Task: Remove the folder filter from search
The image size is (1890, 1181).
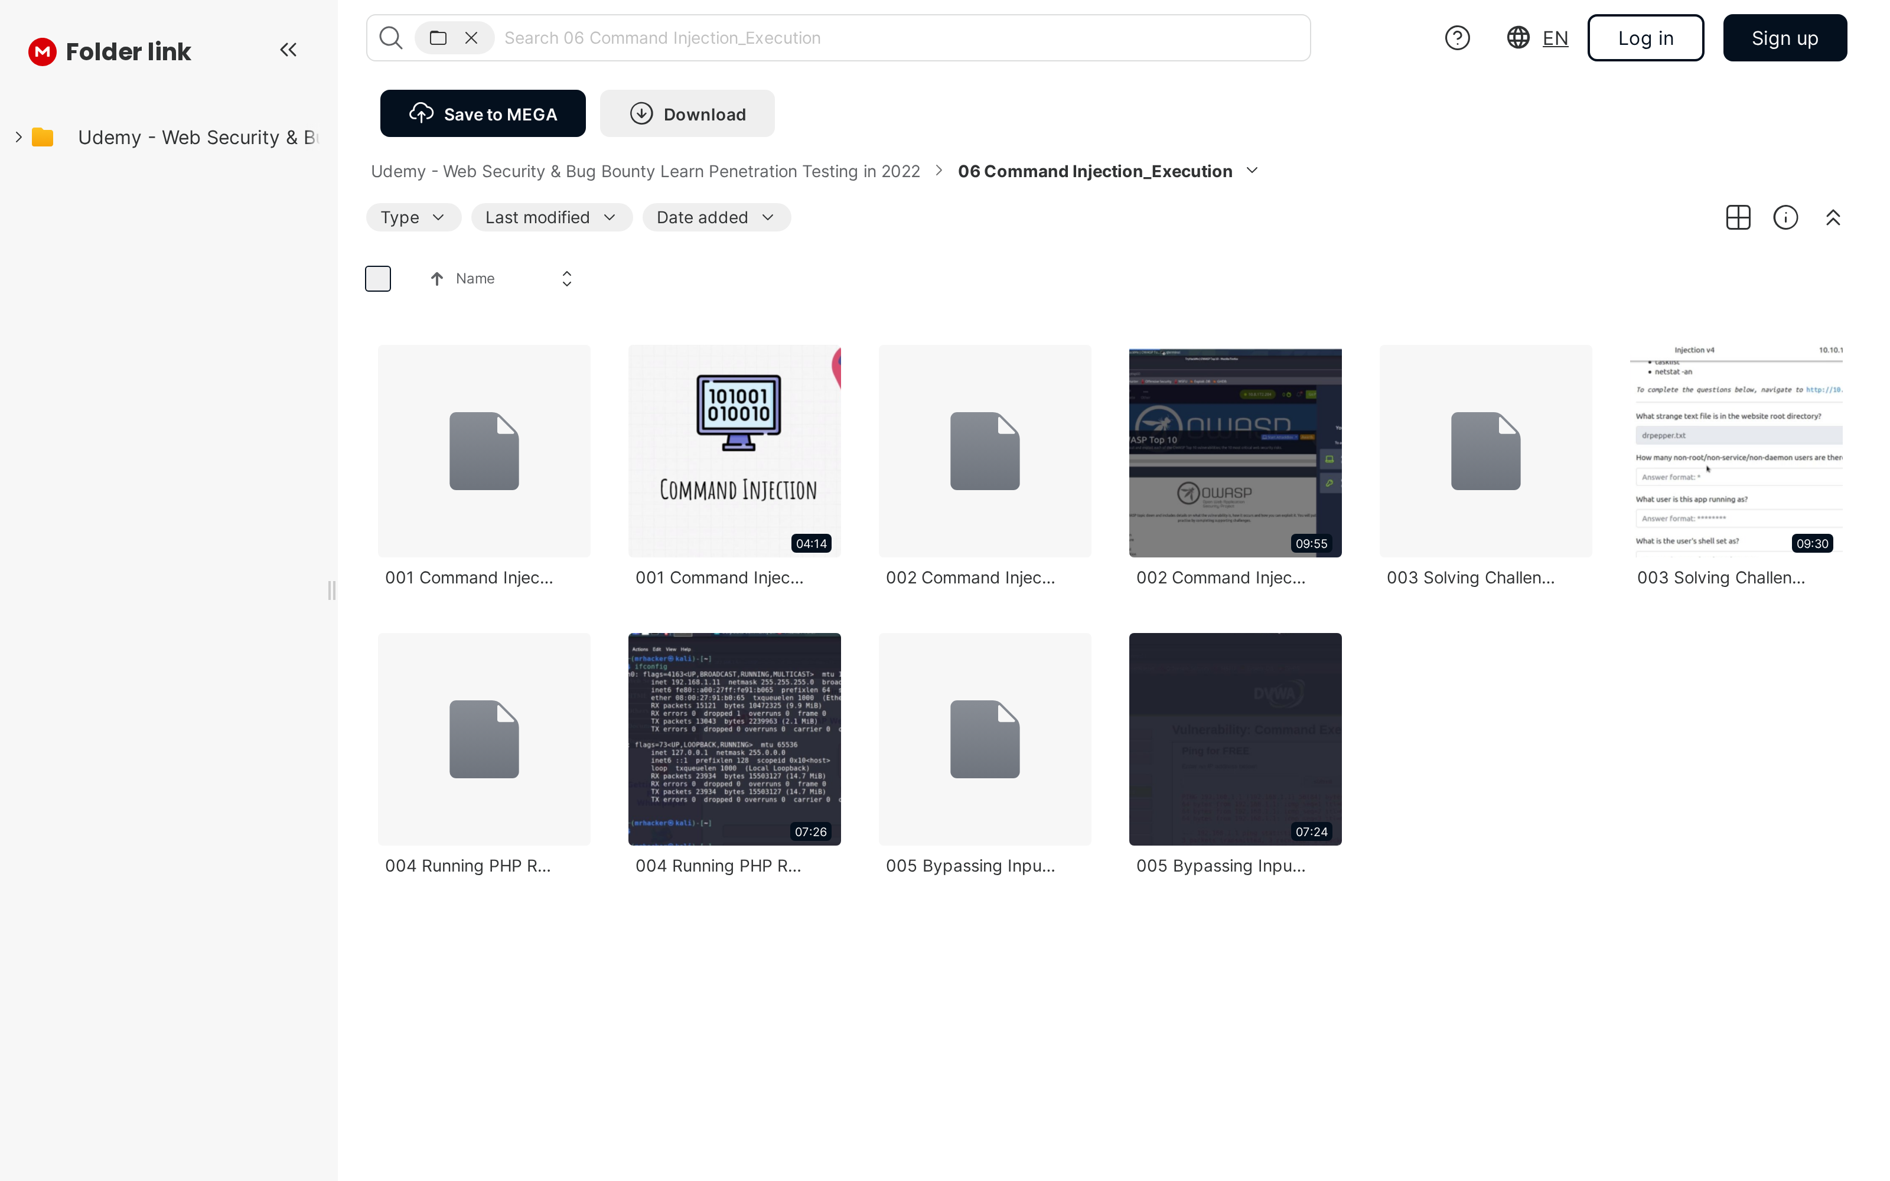Action: tap(471, 37)
